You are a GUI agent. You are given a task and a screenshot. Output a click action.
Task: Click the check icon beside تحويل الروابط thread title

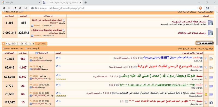pos(201,67)
